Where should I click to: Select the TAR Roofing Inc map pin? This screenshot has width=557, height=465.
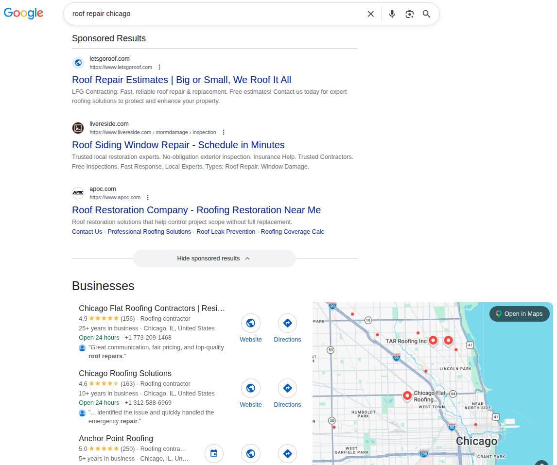(x=433, y=340)
